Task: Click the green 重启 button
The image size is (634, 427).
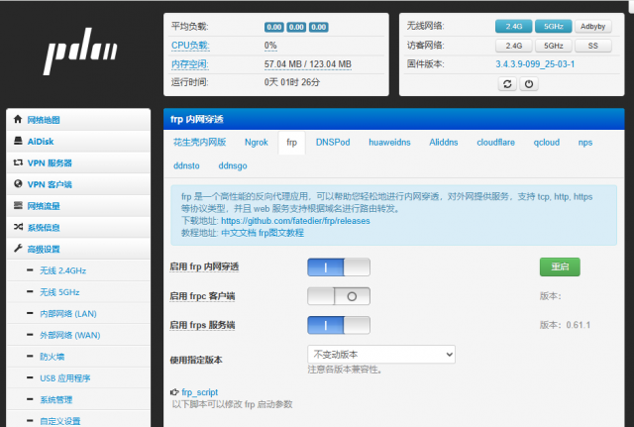Action: tap(560, 267)
